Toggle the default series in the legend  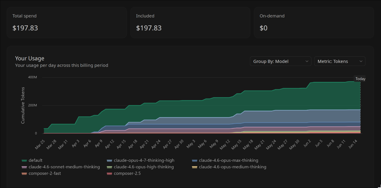(x=32, y=160)
